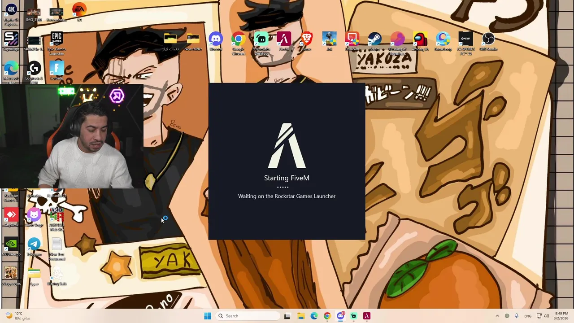The height and width of the screenshot is (323, 574).
Task: Select the Screenshot file on desktop
Action: [x=57, y=14]
